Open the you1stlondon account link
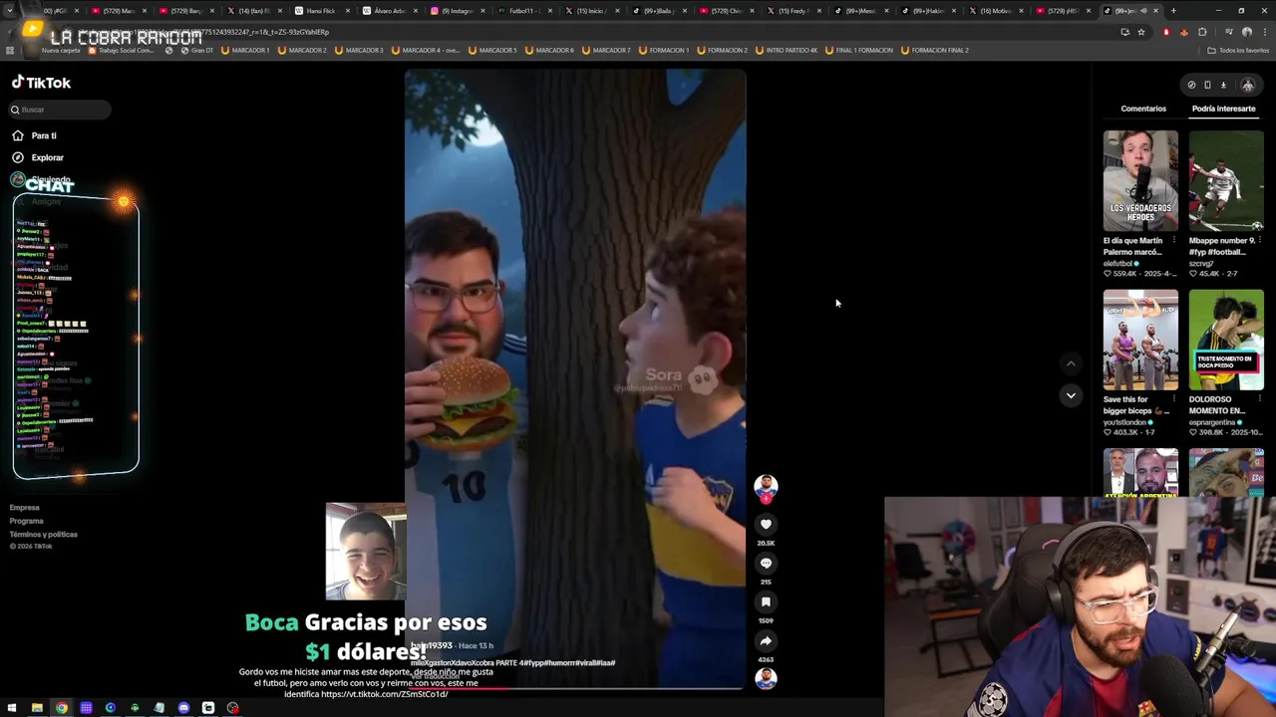Viewport: 1276px width, 717px height. [x=1125, y=422]
